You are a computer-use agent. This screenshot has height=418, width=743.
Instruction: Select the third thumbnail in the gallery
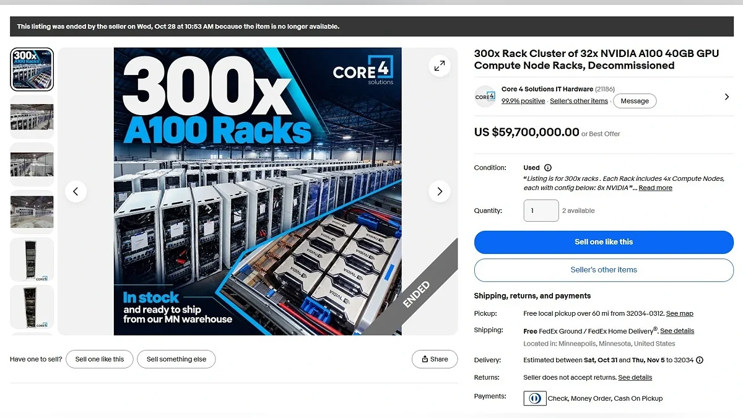(x=32, y=165)
